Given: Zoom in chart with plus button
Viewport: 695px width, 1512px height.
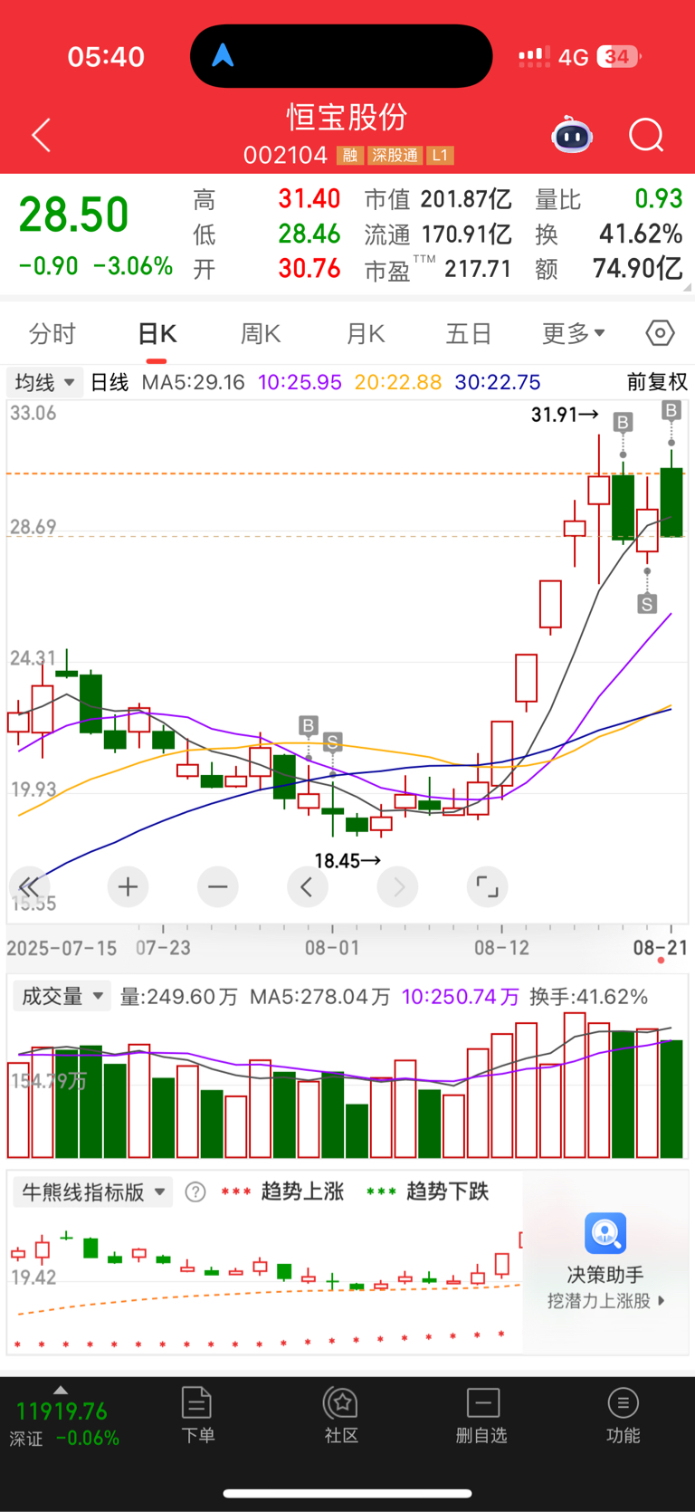Looking at the screenshot, I should click(128, 887).
